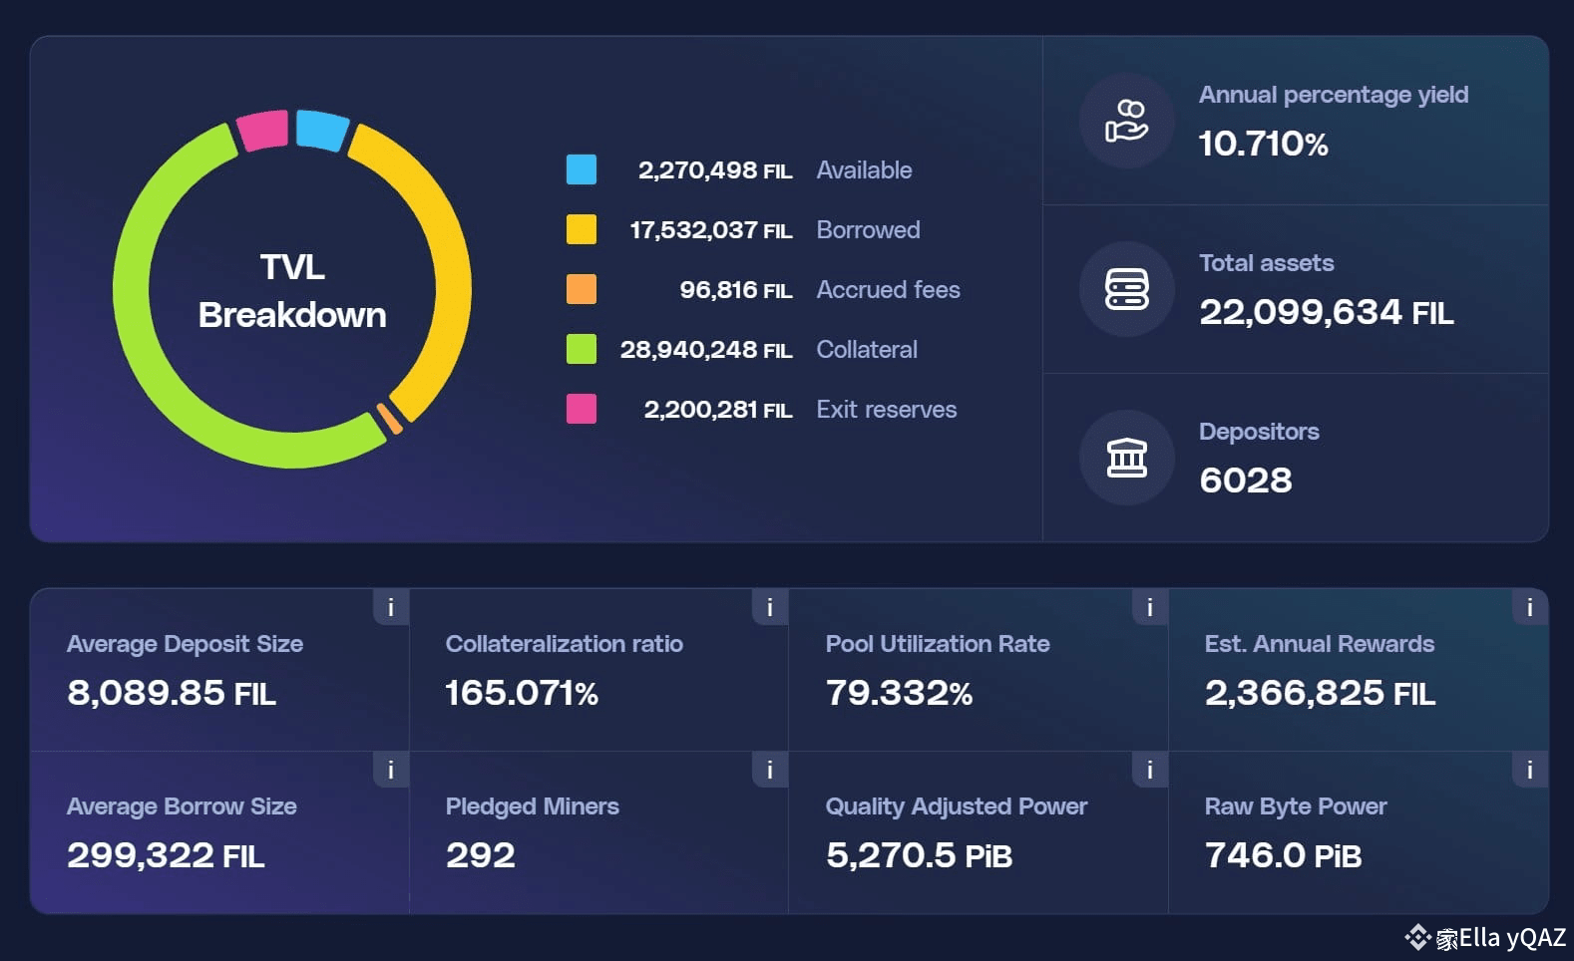Click the Annual percentage yield label
The image size is (1574, 961).
point(1334,95)
